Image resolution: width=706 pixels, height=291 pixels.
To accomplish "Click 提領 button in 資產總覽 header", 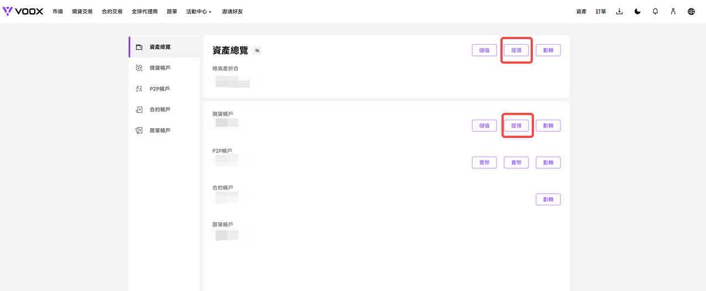I will [516, 50].
